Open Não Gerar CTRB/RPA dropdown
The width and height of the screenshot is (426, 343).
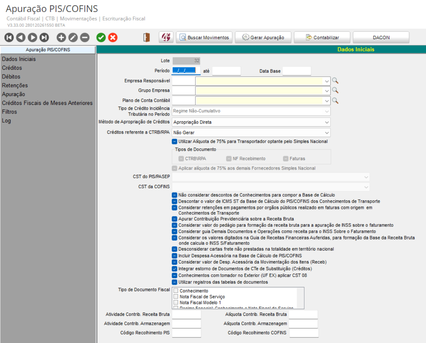click(251, 133)
